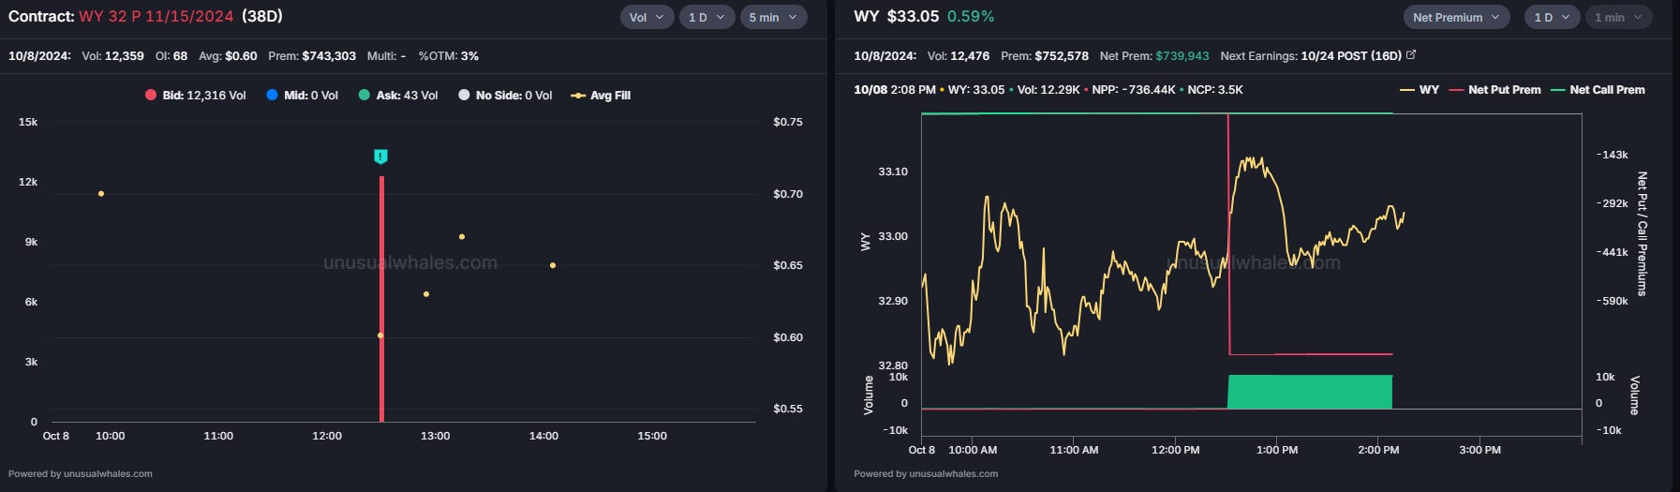The width and height of the screenshot is (1680, 492).
Task: Click the WY 32 P 11/15/2024 contract link
Action: 156,16
